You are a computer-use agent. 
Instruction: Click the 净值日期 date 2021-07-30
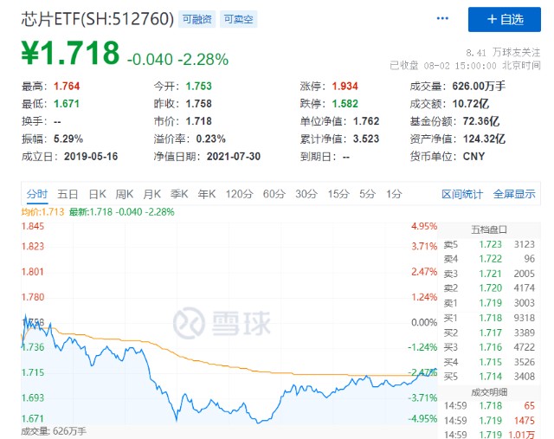234,156
